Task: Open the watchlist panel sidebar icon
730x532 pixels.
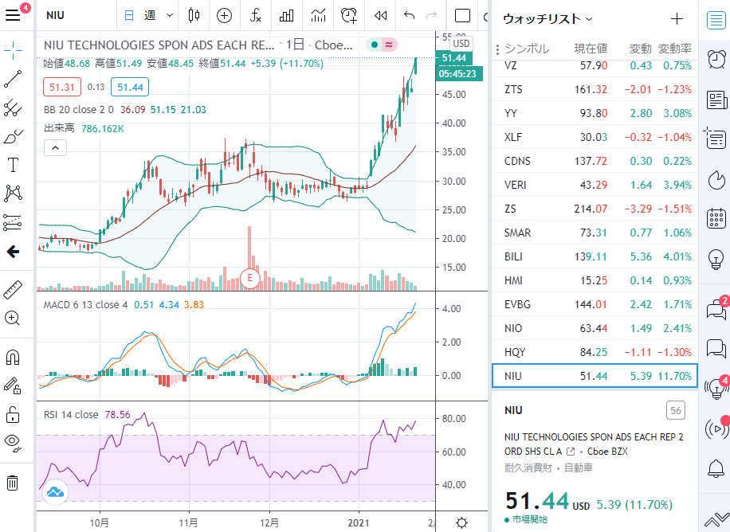Action: tap(716, 20)
